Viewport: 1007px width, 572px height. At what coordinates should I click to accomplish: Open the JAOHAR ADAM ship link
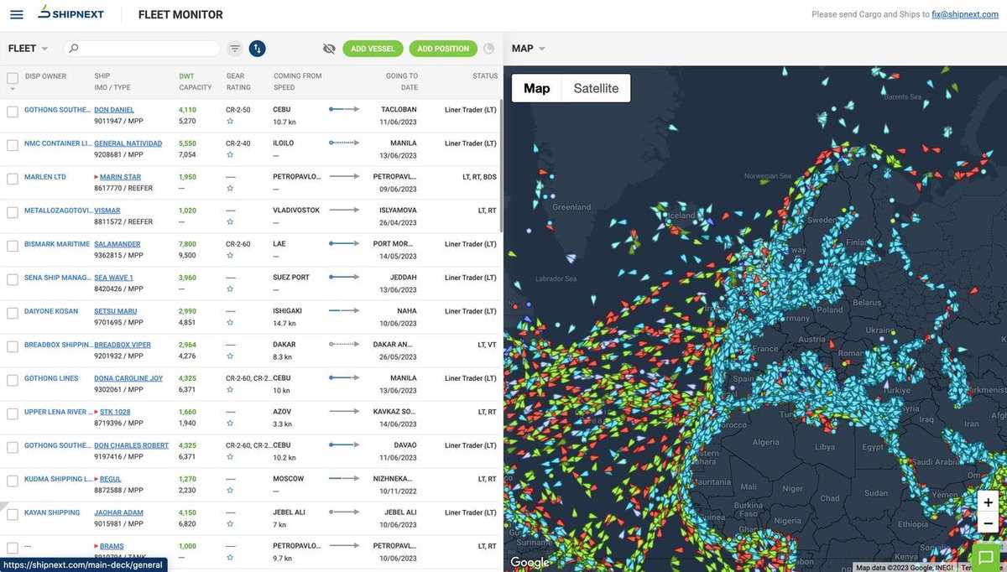(118, 512)
